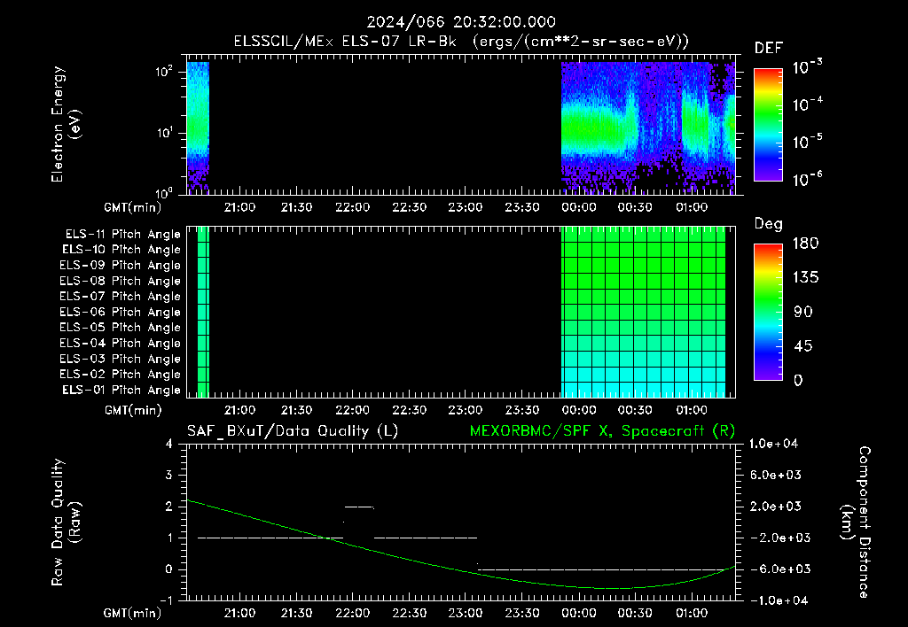
Task: Select the timestamp title 2024/066 20:32:00.000
Action: coord(461,22)
